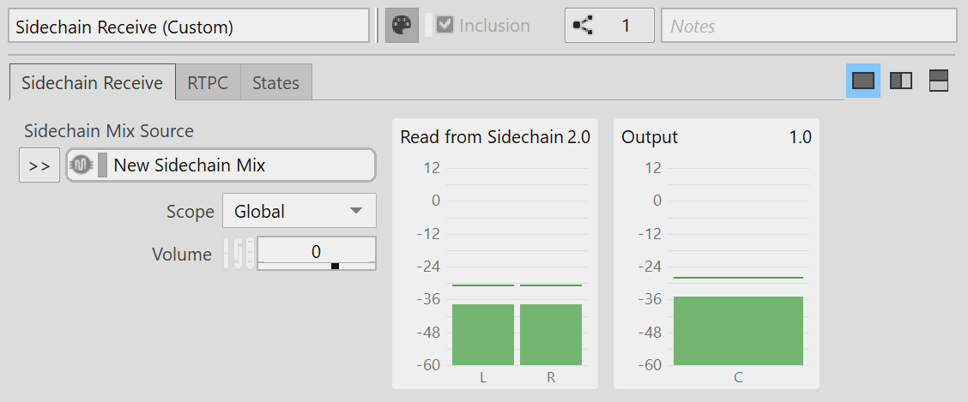The height and width of the screenshot is (402, 968).
Task: Switch to single panel layout view
Action: [863, 81]
